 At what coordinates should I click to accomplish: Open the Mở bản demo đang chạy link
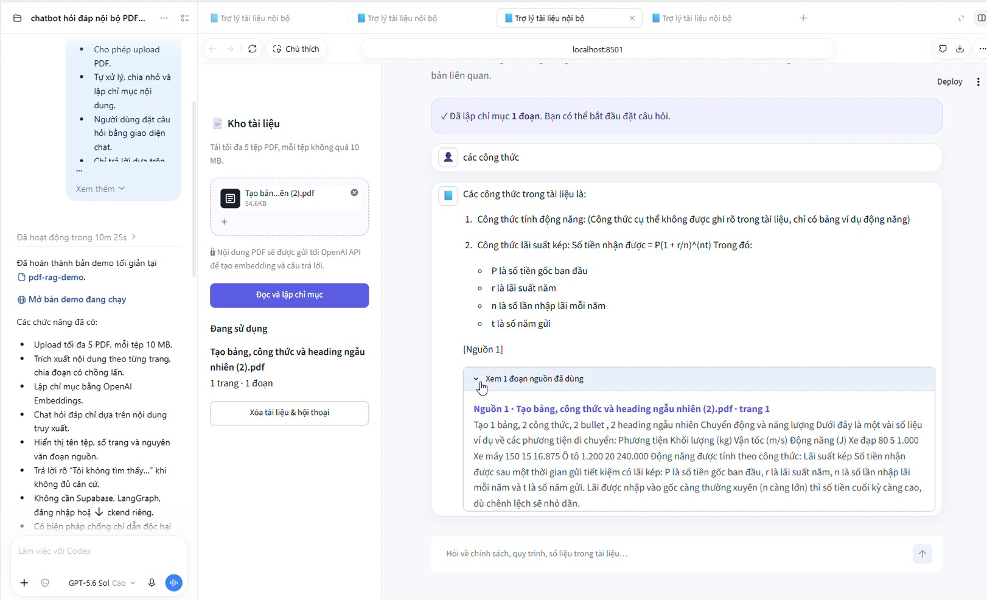72,299
